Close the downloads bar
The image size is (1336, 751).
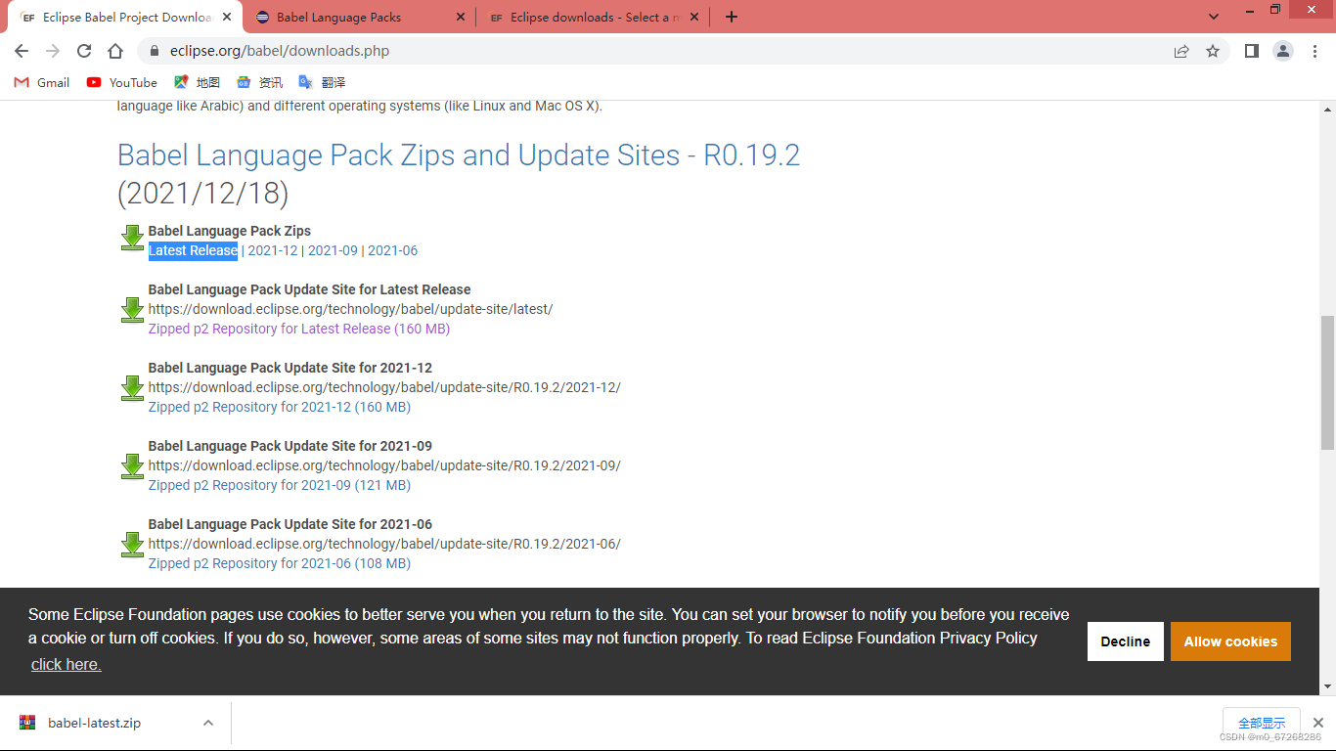point(1317,724)
